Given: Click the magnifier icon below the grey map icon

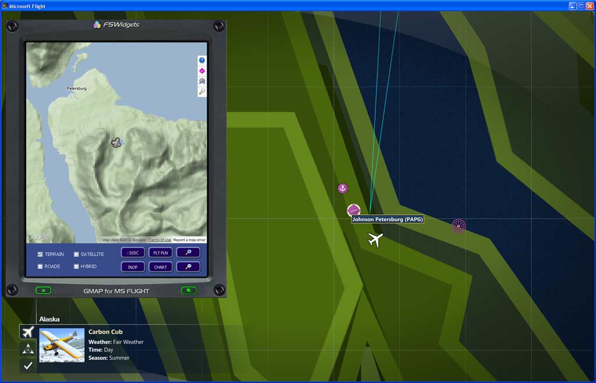Looking at the screenshot, I should (202, 91).
